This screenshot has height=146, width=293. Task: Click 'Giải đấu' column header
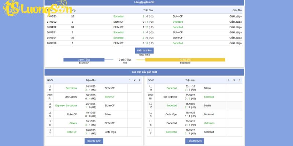(237, 10)
